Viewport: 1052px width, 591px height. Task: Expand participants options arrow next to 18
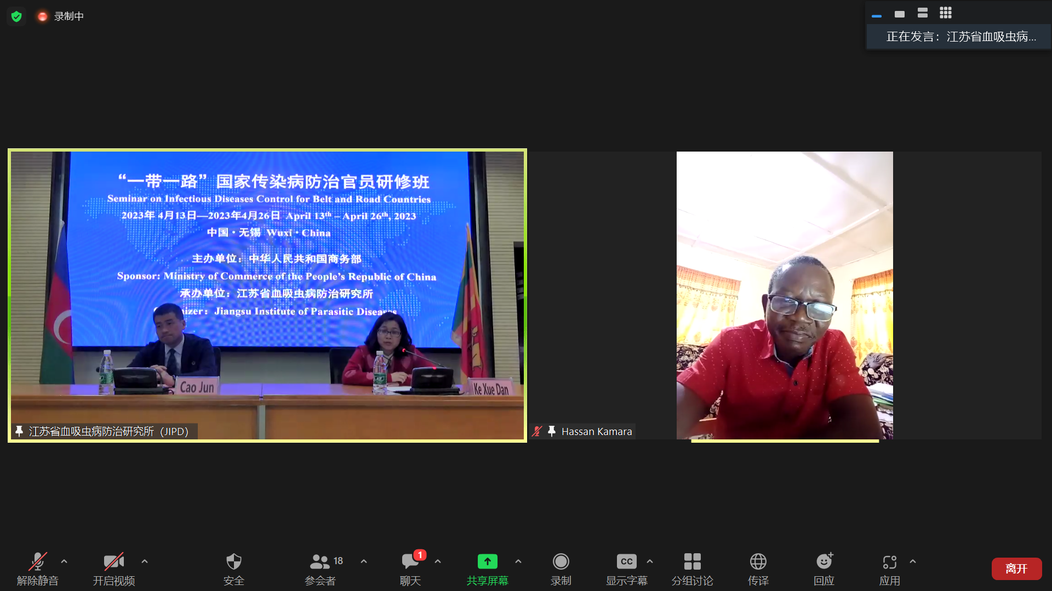pyautogui.click(x=364, y=561)
